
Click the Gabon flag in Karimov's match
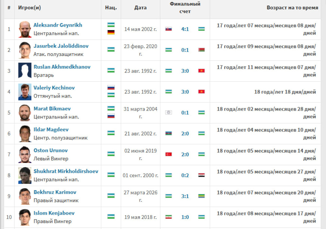point(201,196)
